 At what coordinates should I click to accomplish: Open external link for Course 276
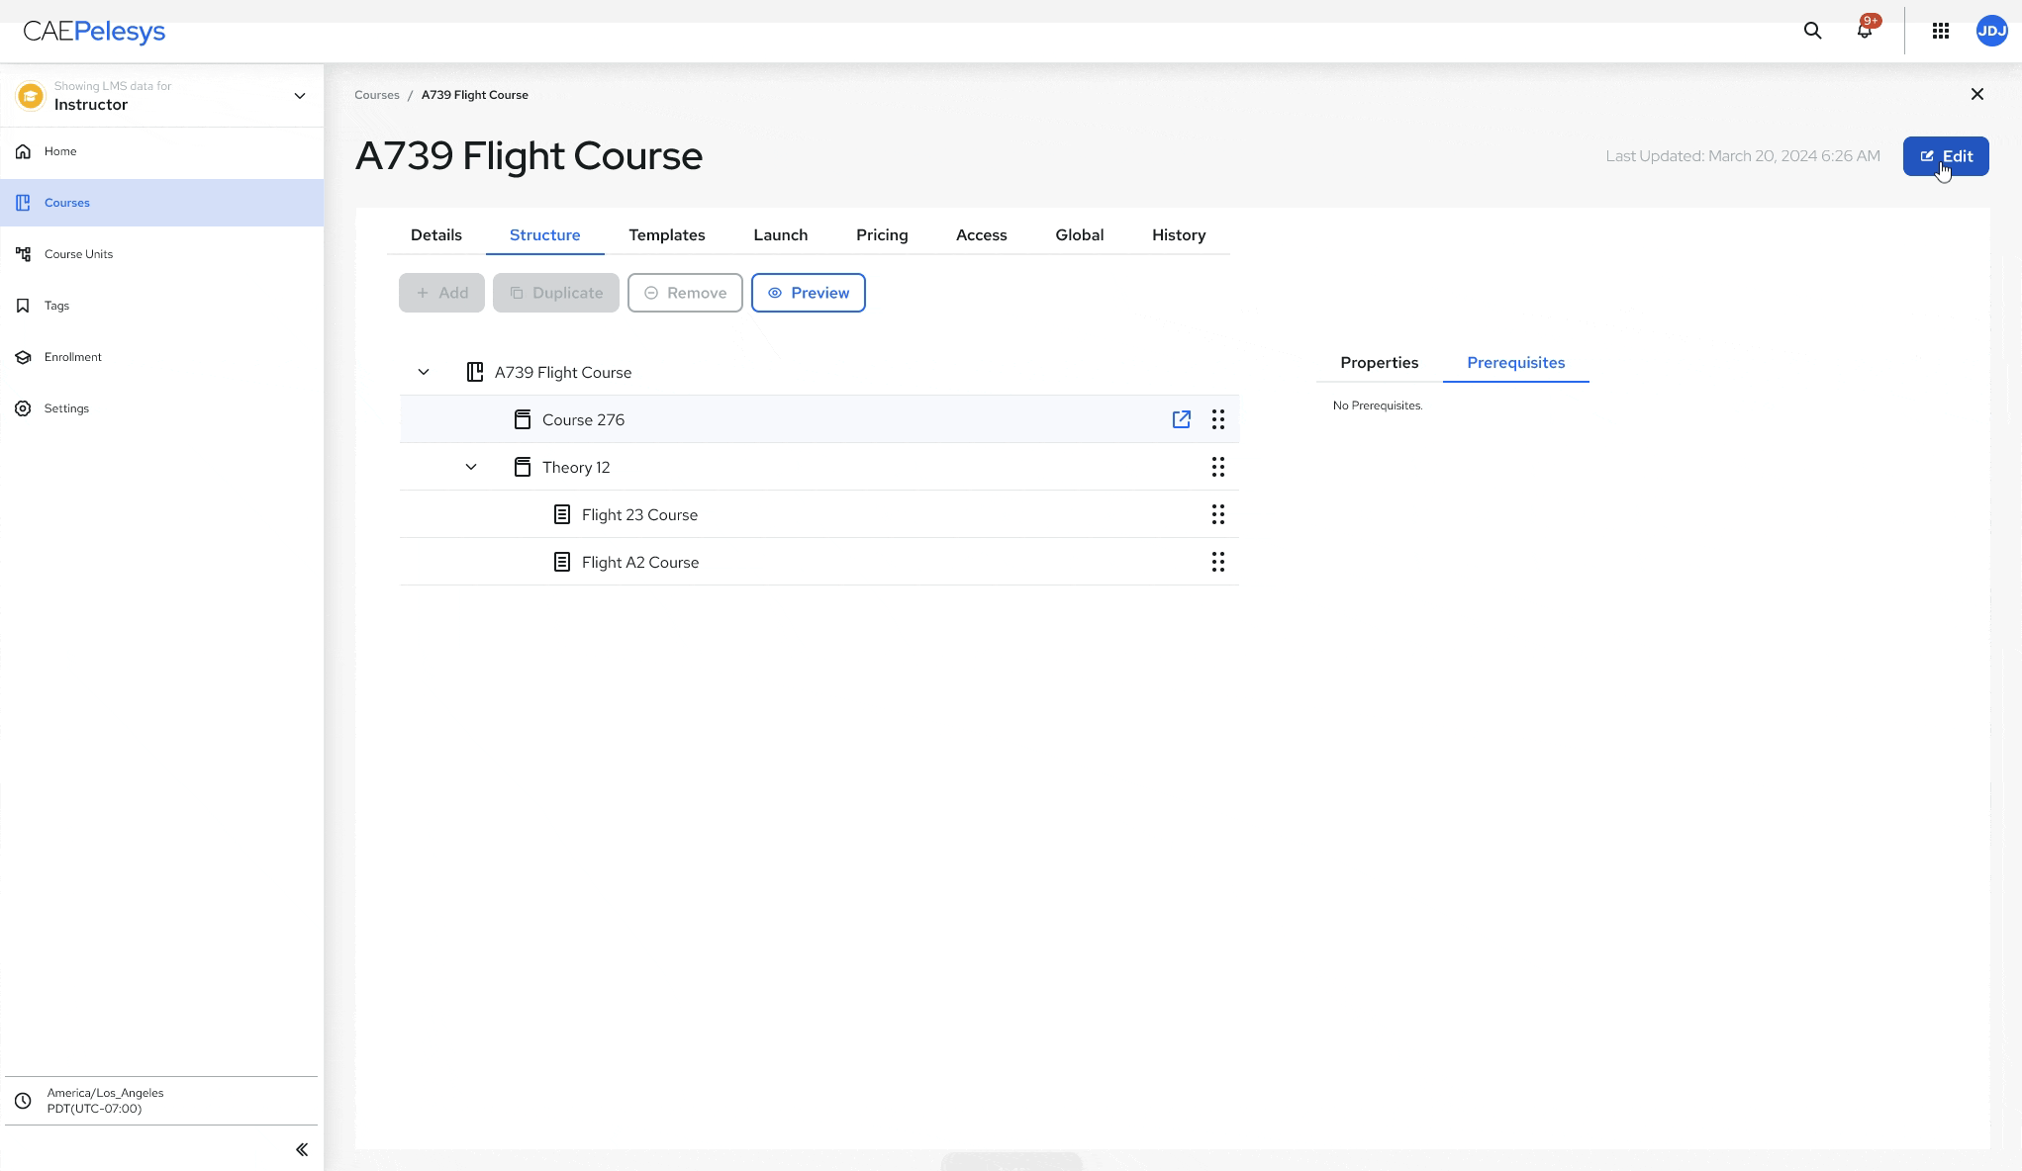[x=1181, y=419]
